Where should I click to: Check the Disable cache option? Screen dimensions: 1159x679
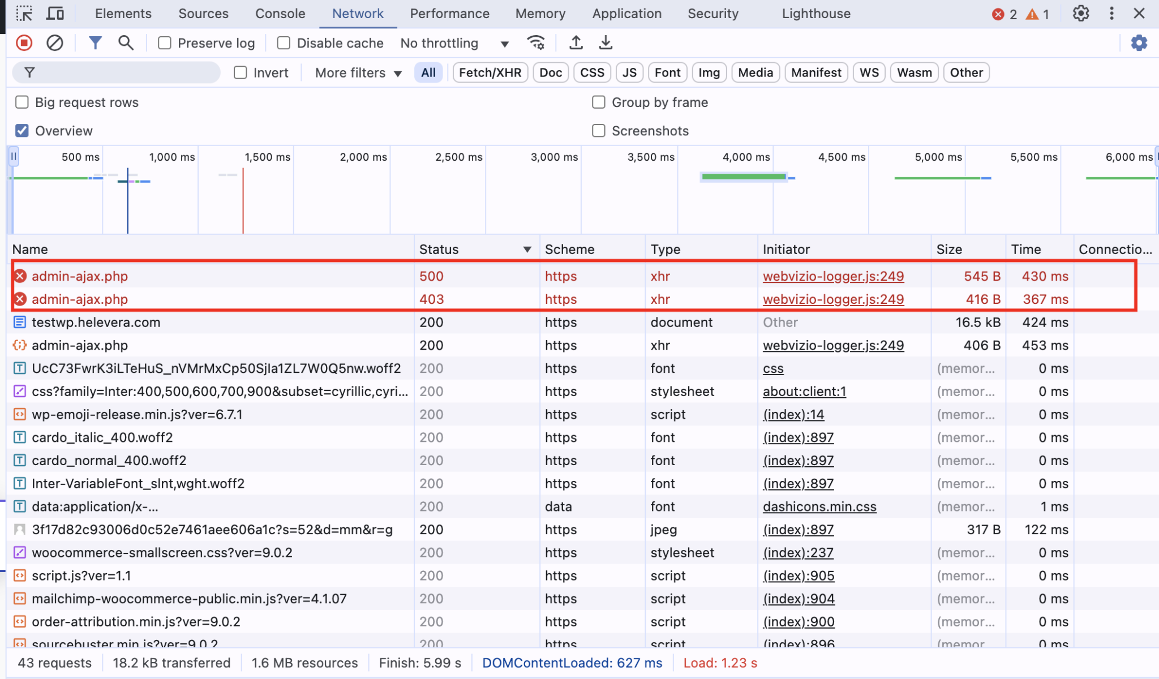(283, 42)
